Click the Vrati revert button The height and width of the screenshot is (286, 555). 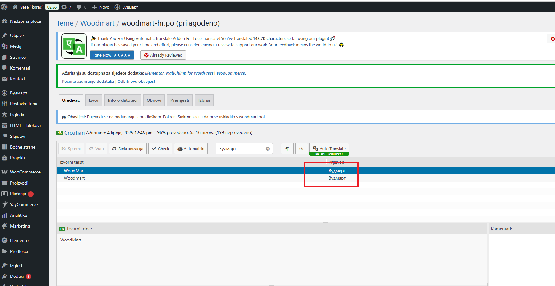97,149
